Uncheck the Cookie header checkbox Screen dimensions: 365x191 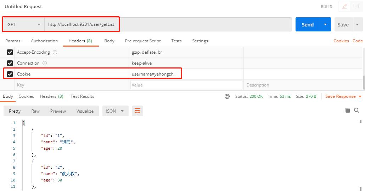pyautogui.click(x=10, y=74)
